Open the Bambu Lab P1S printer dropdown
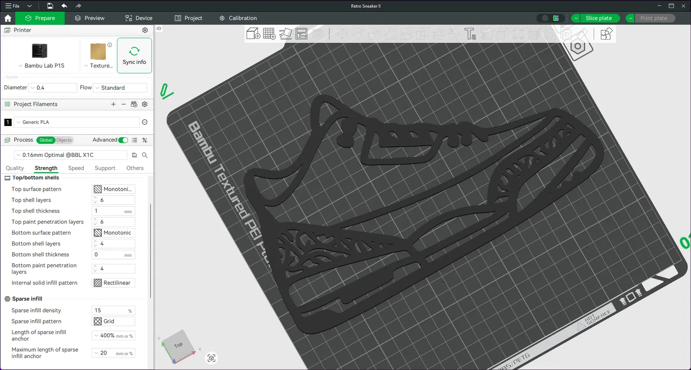Screen dimensions: 691x370 pos(41,66)
